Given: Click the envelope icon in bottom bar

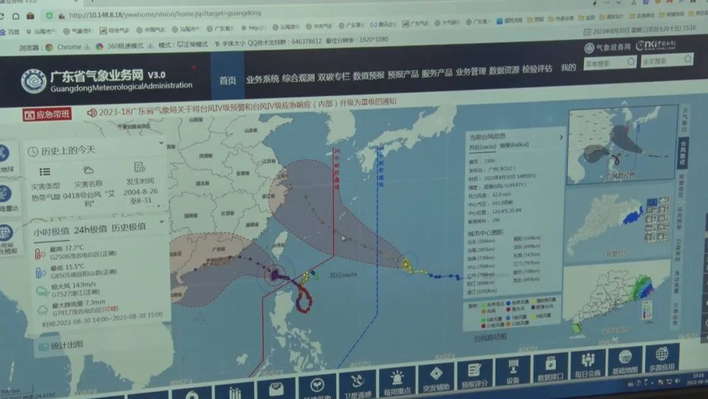Looking at the screenshot, I should (276, 389).
